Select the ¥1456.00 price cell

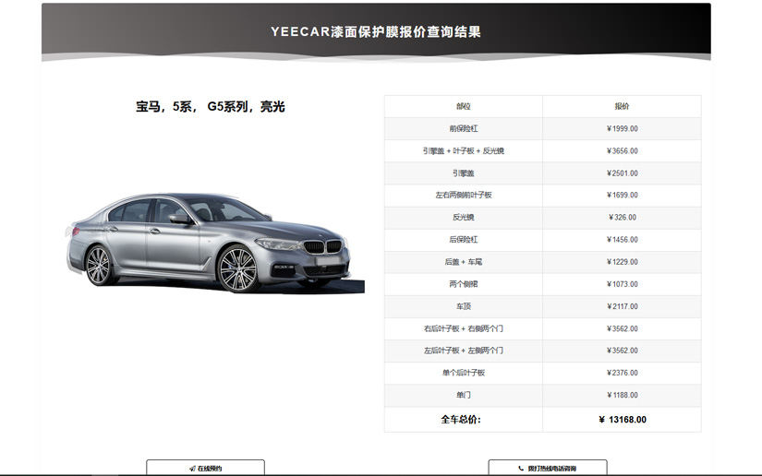(x=622, y=240)
